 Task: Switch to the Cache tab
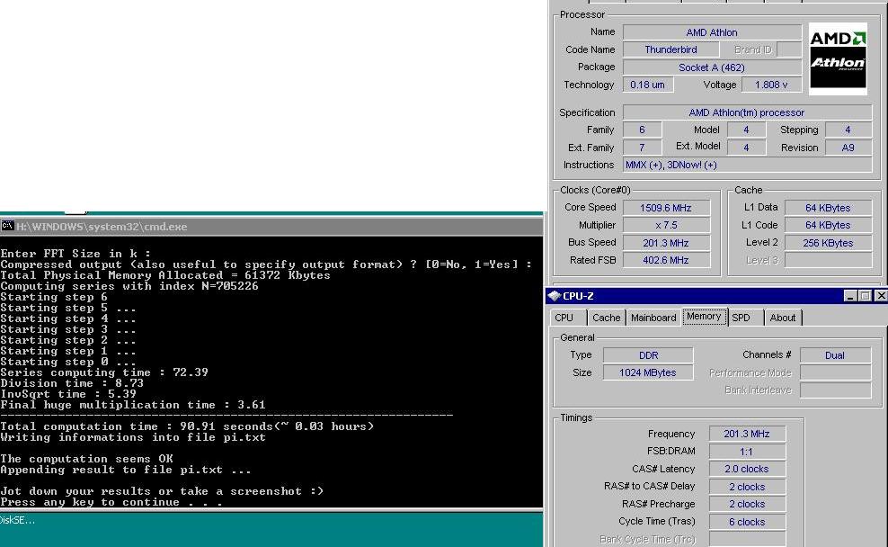click(x=606, y=318)
